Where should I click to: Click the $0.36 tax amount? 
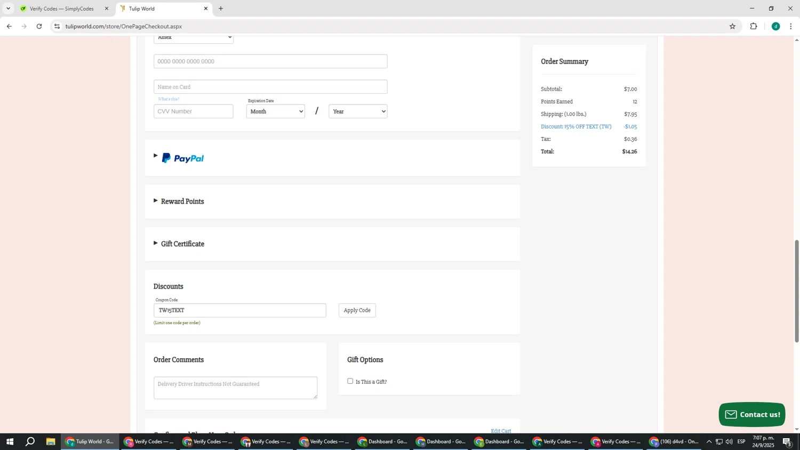pyautogui.click(x=630, y=139)
